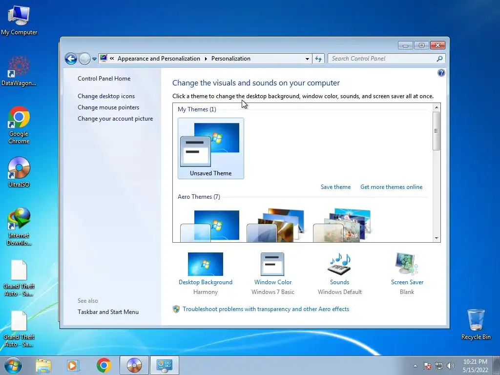Select the third Aero theme thumbnail with flowers
The height and width of the screenshot is (375, 500).
click(x=342, y=225)
